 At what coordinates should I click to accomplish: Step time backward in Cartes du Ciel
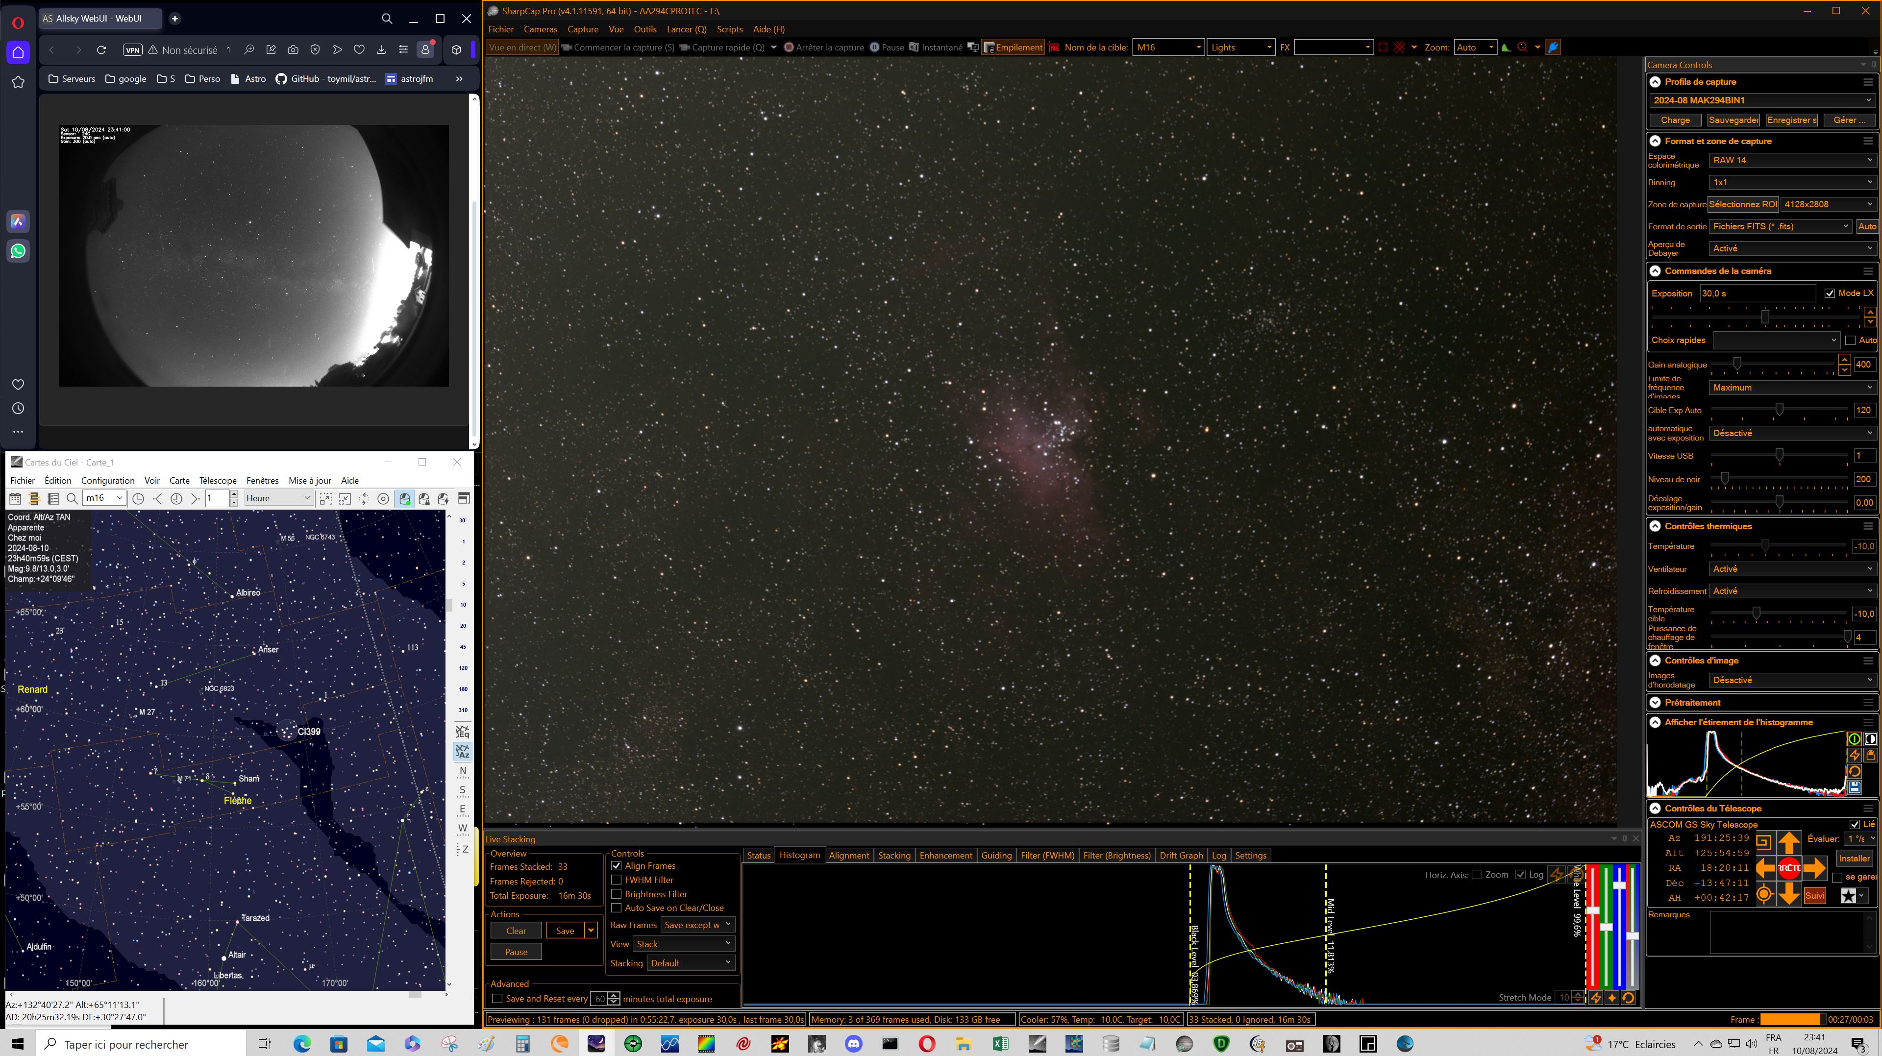[x=157, y=499]
